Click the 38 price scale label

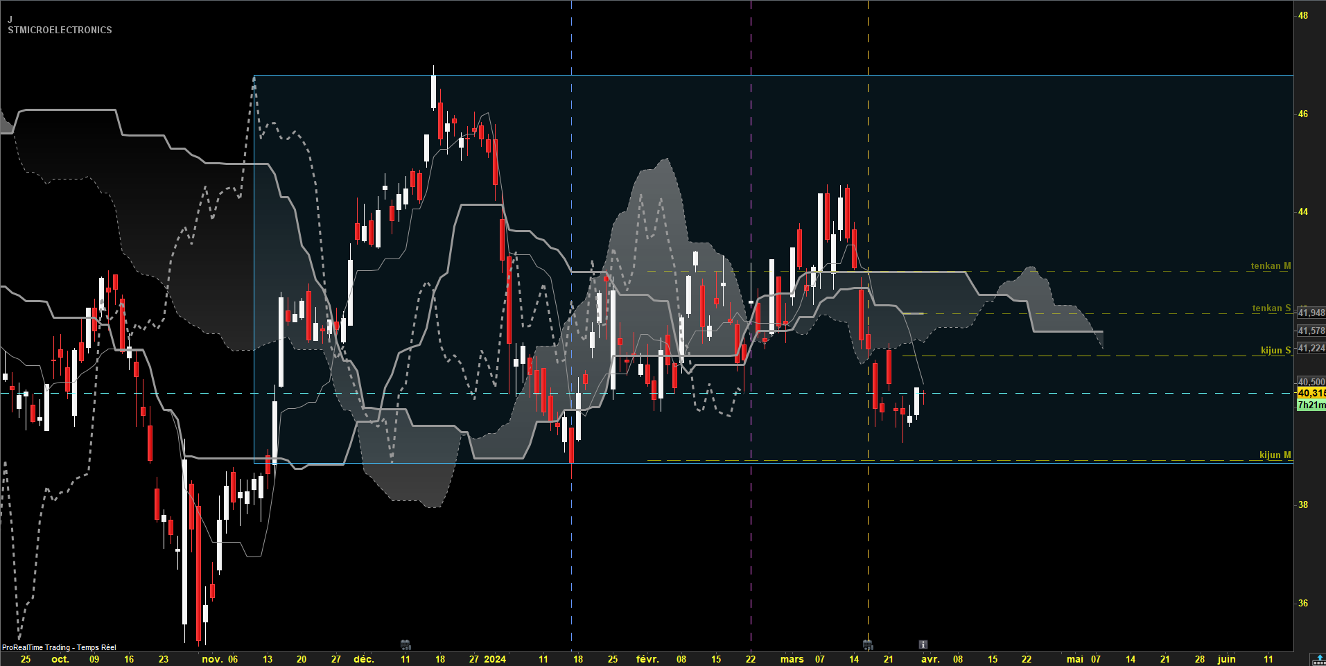(x=1303, y=505)
